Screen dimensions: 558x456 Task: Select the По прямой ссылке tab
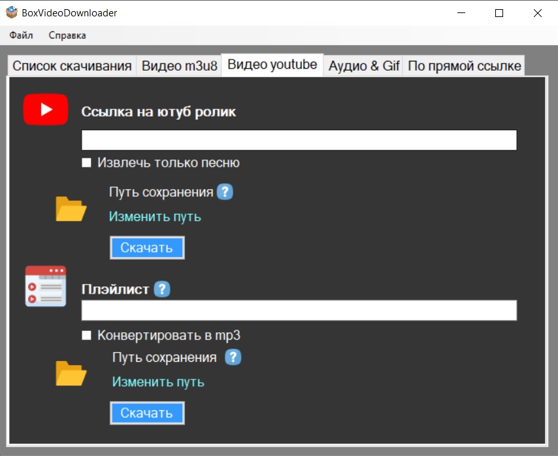[x=464, y=65]
